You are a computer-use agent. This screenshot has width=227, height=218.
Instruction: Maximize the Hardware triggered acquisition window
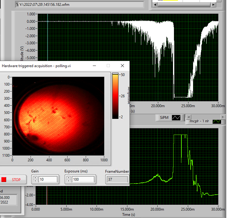coord(108,66)
